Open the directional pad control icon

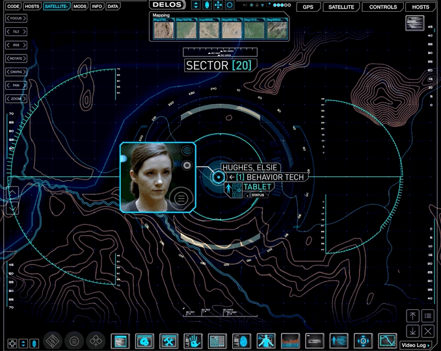[x=363, y=341]
